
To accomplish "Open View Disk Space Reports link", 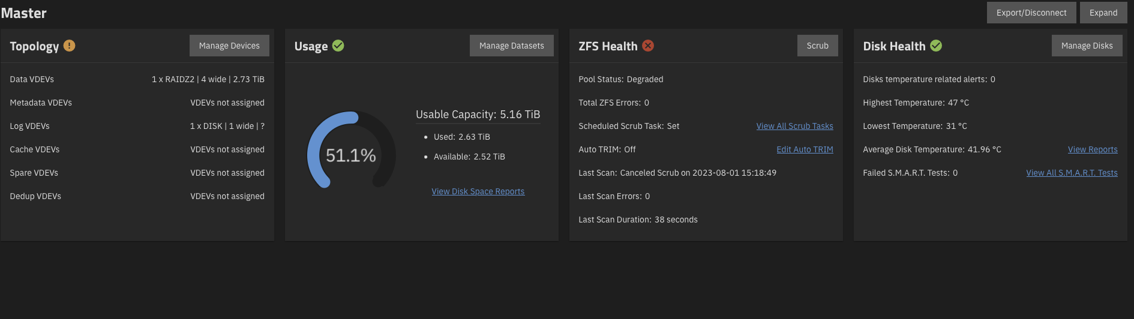I will point(478,191).
